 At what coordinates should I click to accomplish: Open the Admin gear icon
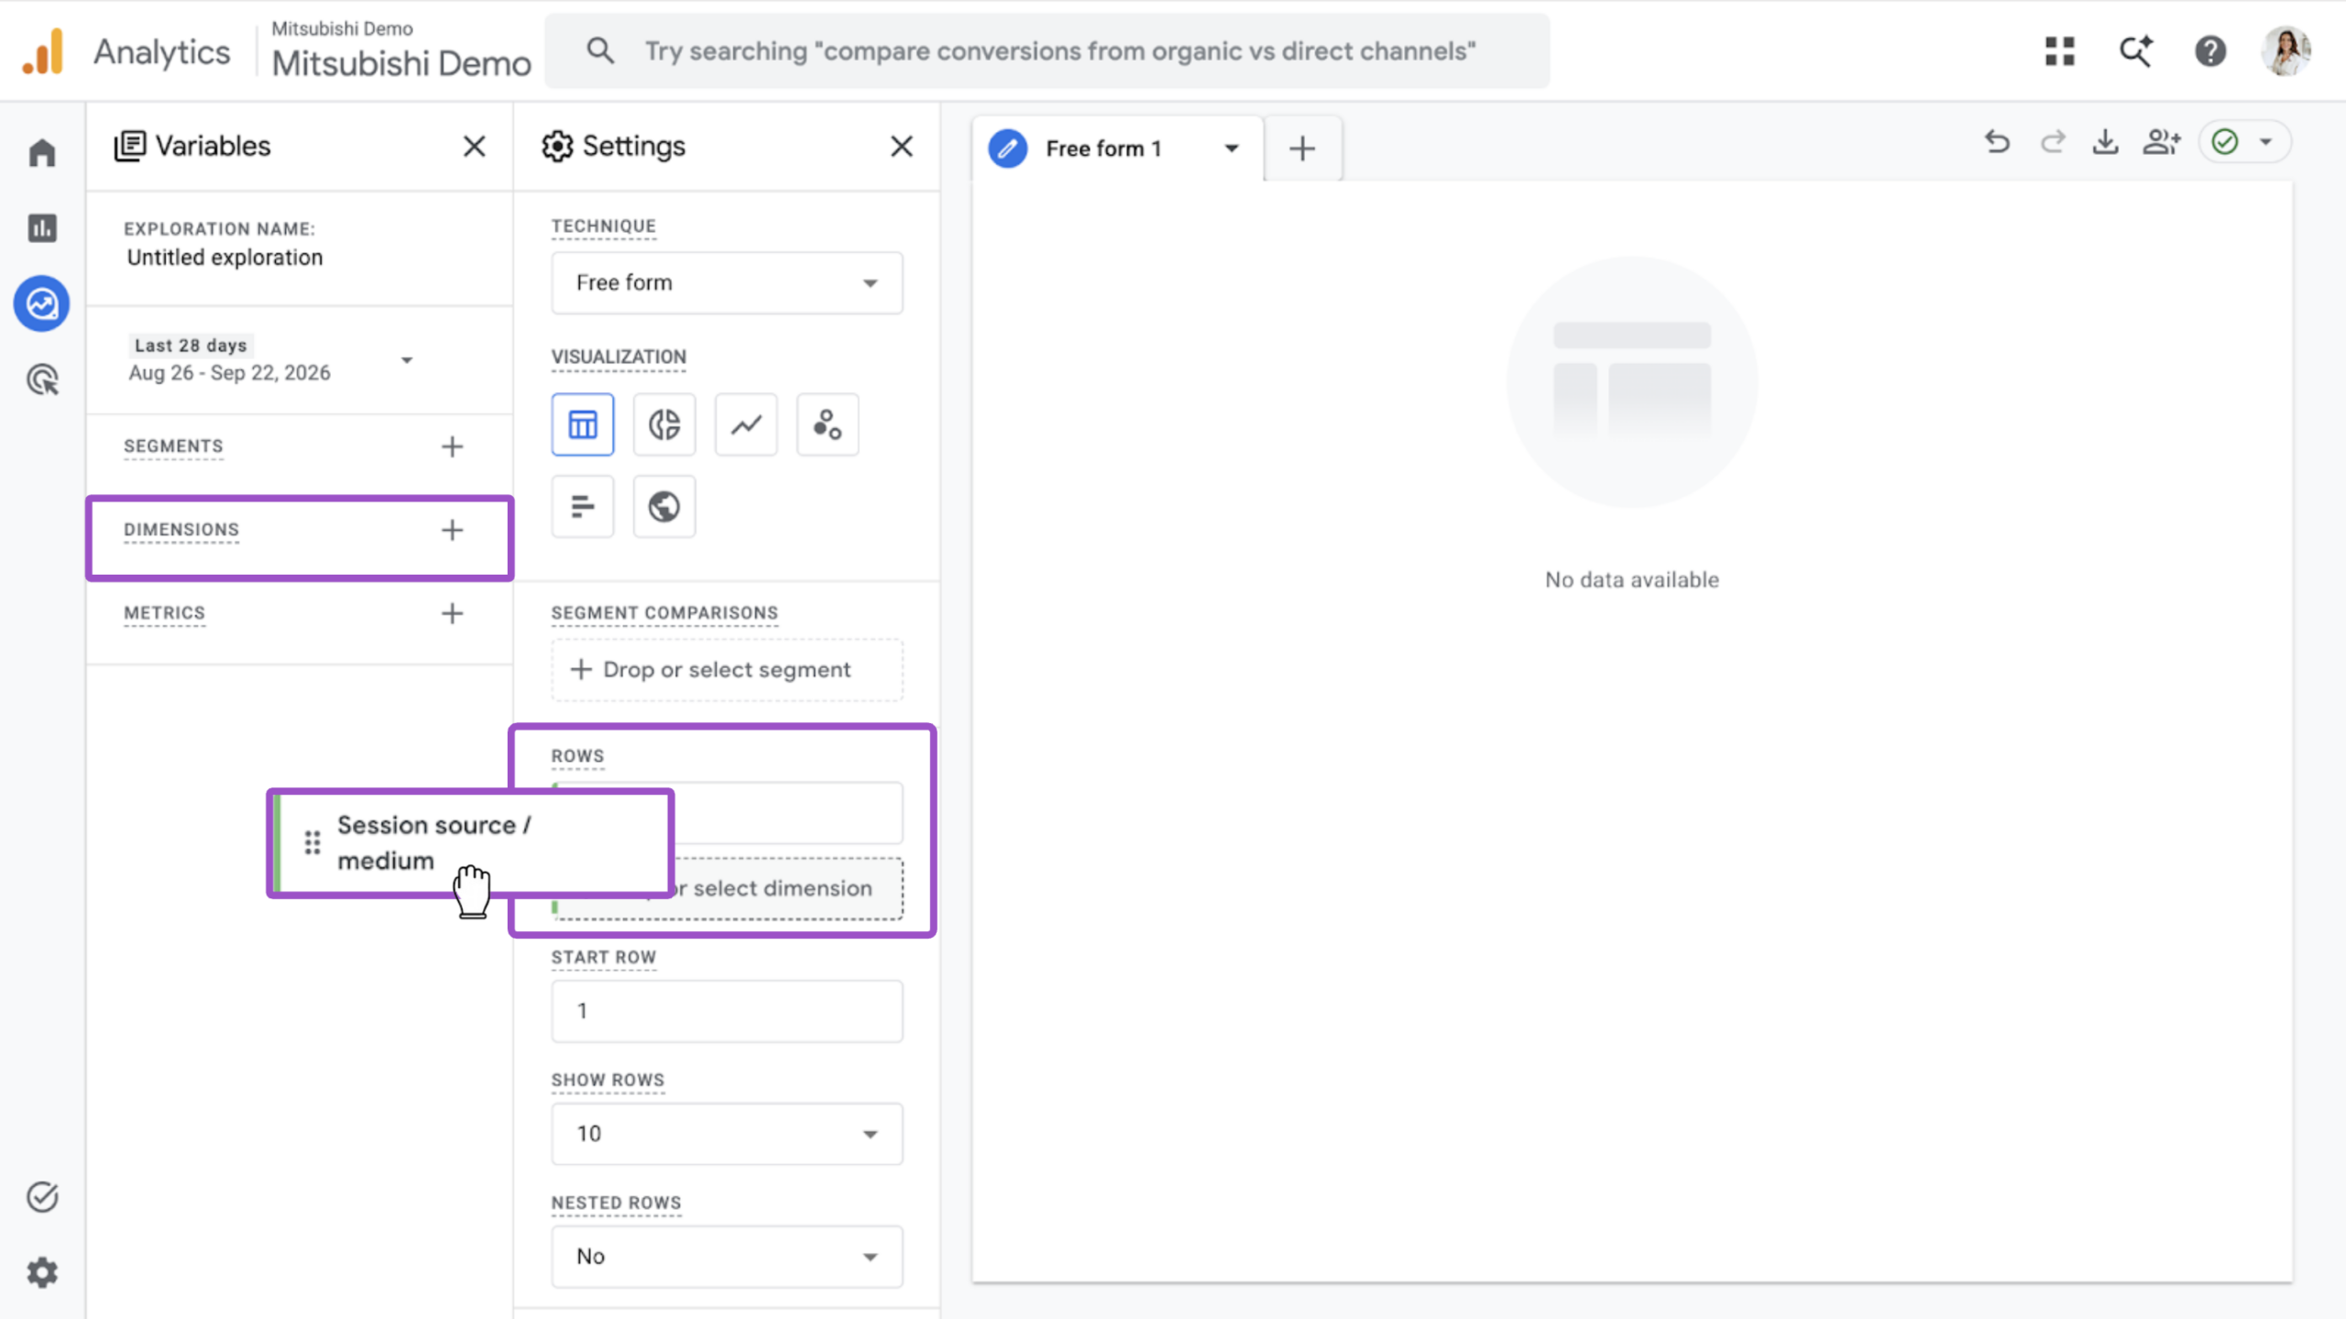(x=42, y=1272)
